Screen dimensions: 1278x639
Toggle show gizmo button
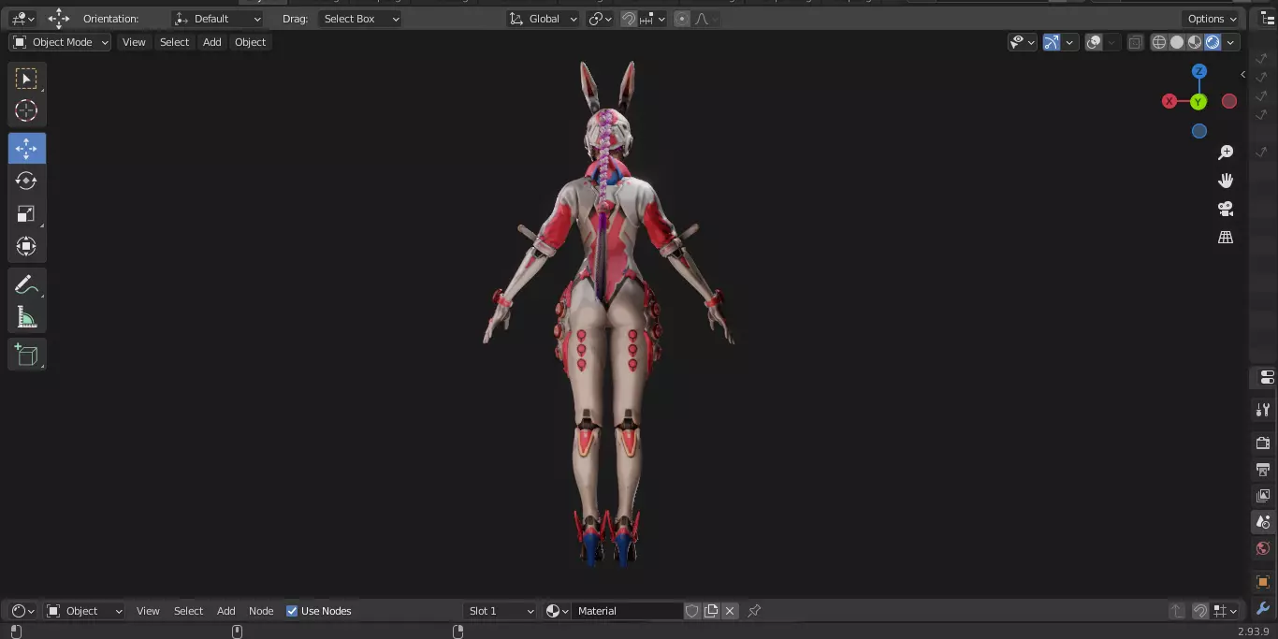1052,42
